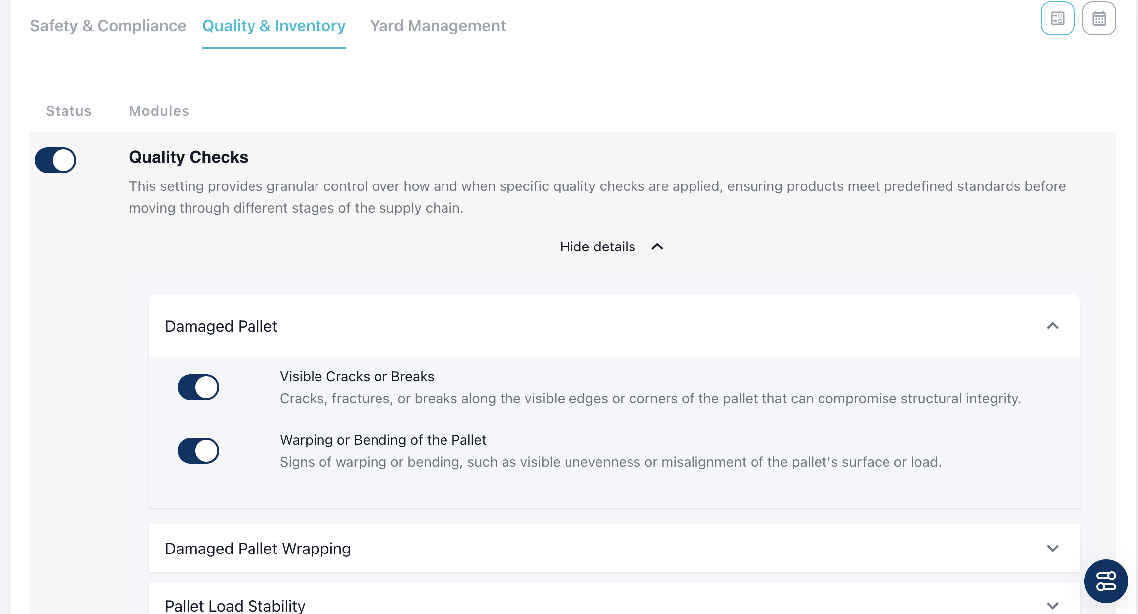
Task: Click the Pallet Load Stability title
Action: [235, 606]
